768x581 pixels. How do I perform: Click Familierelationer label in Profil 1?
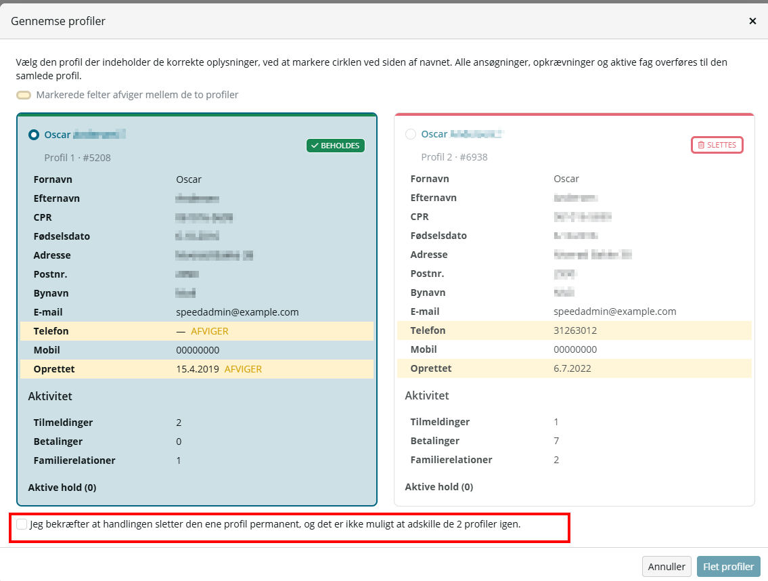[74, 461]
